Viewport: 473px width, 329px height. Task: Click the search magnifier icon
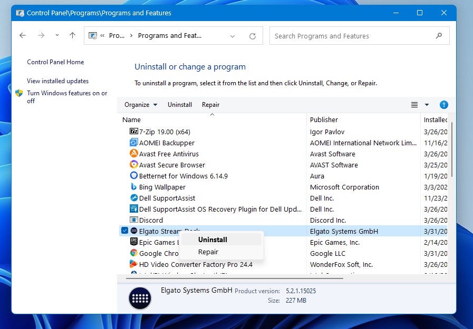[x=439, y=36]
